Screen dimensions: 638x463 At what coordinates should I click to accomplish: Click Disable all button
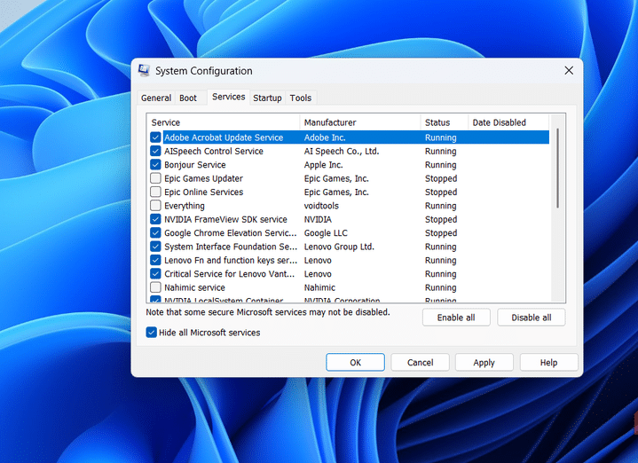coord(532,318)
